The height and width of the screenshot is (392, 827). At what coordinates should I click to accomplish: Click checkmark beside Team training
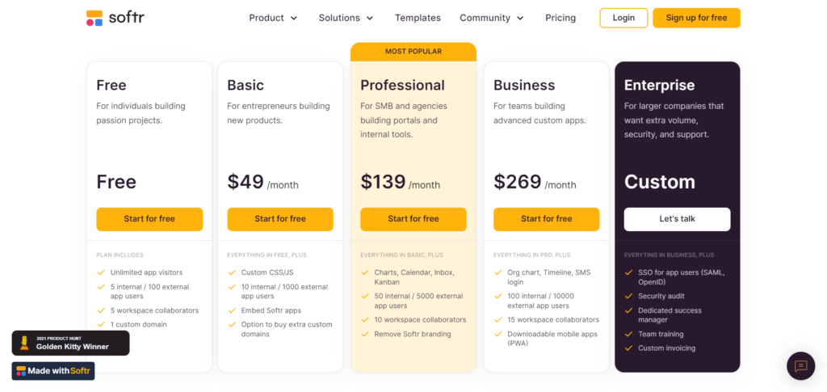coord(629,334)
